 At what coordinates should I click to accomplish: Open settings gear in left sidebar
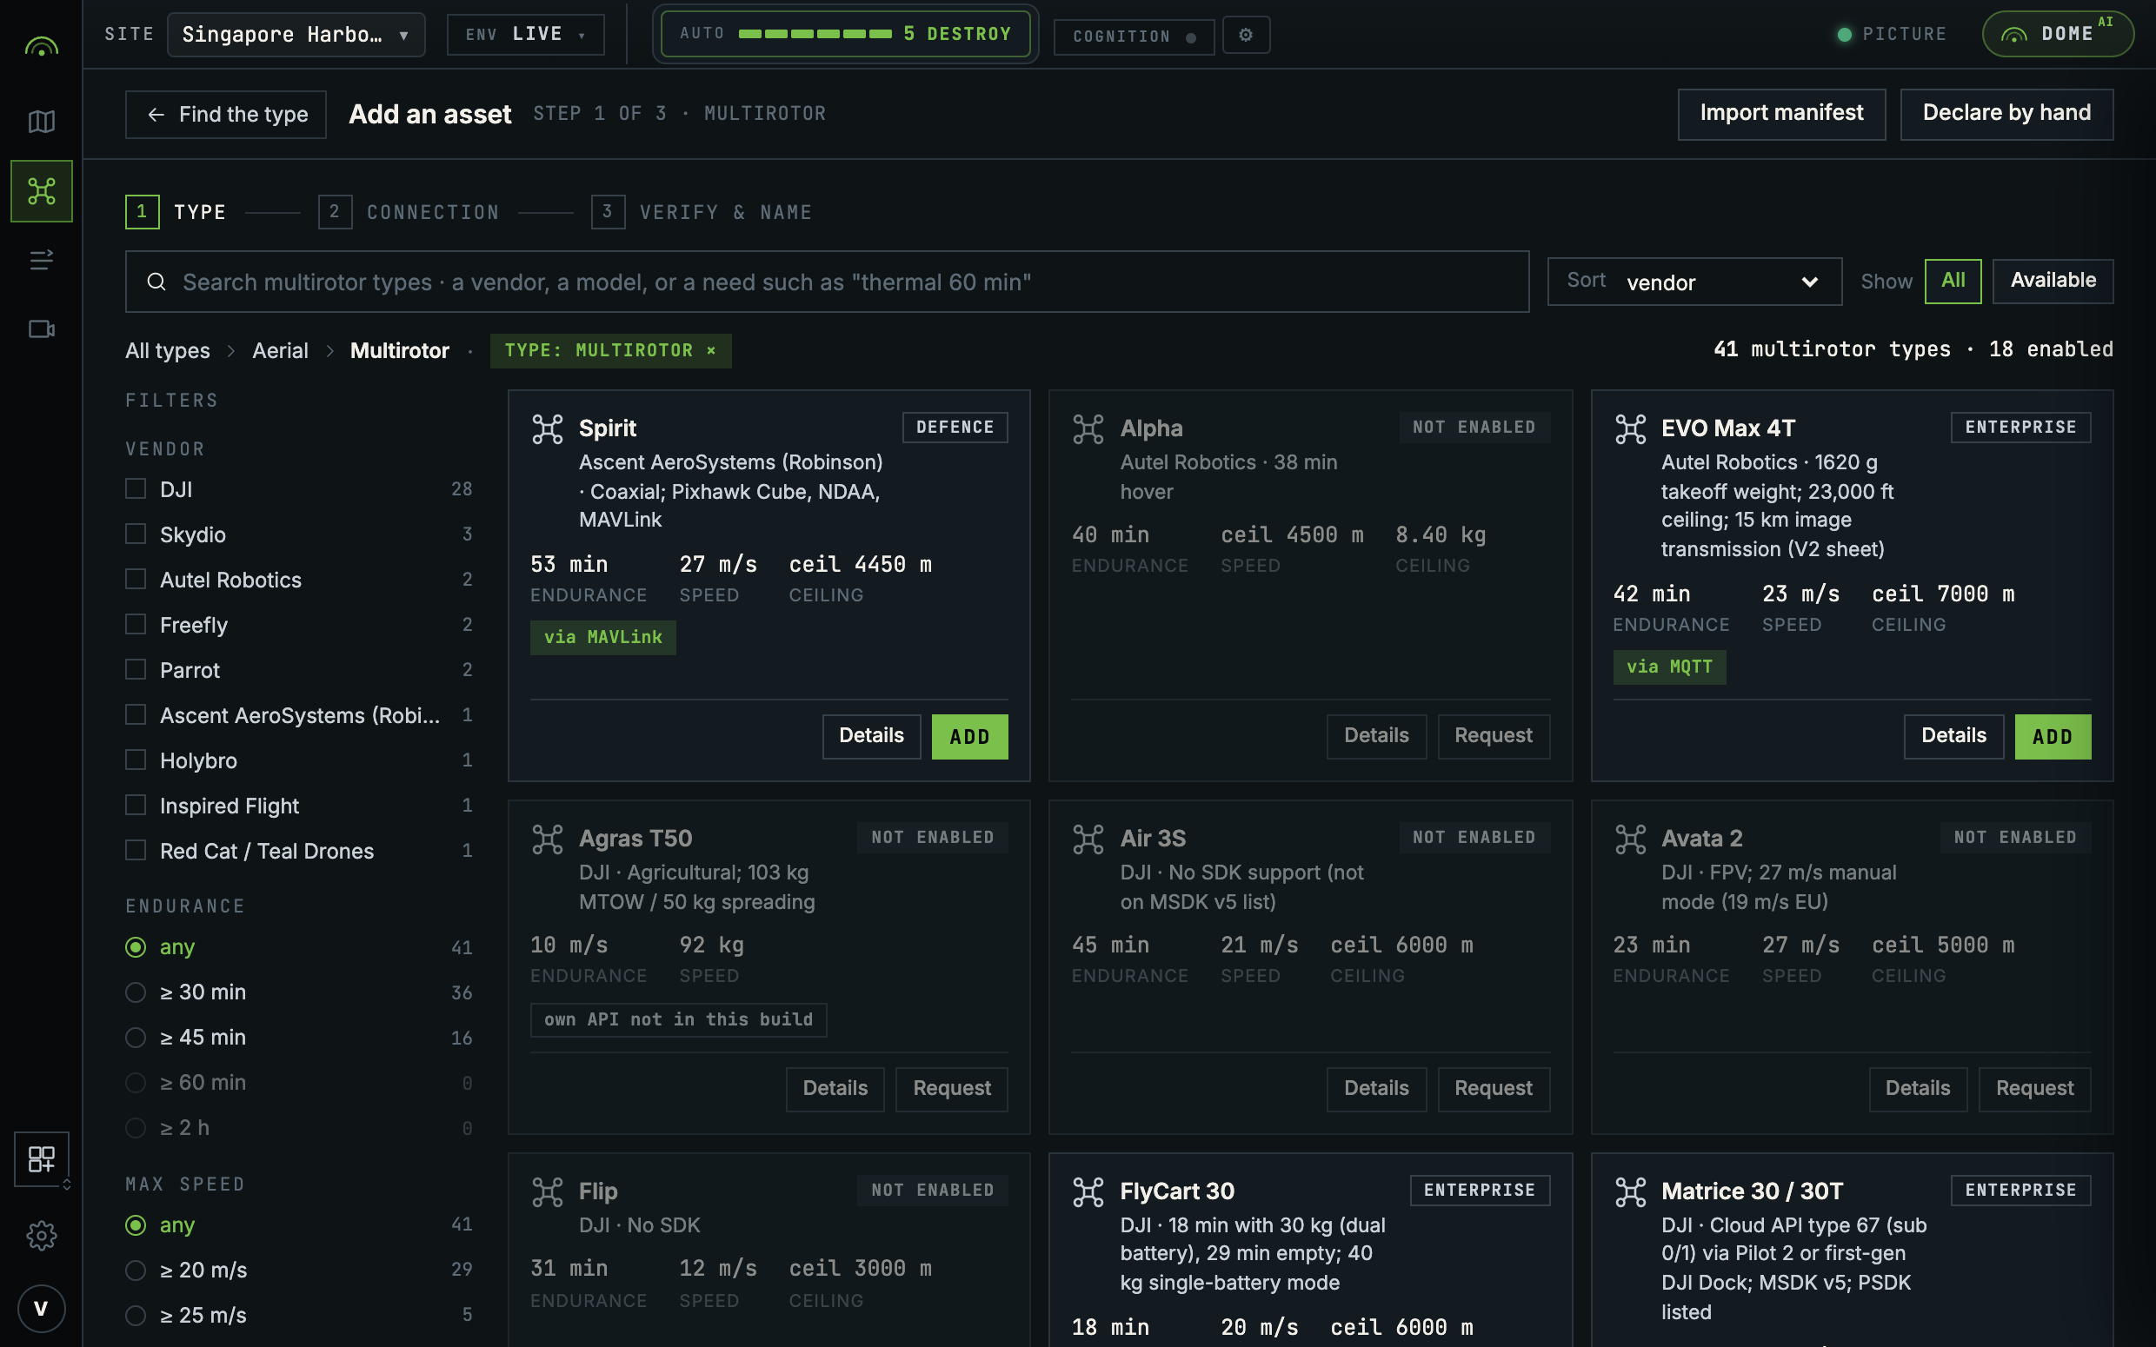tap(41, 1235)
